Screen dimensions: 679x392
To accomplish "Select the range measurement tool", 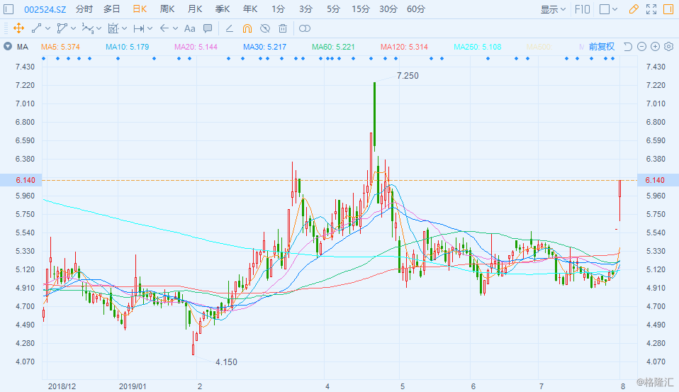I will click(139, 28).
